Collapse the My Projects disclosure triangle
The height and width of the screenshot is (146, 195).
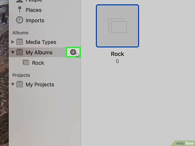[13, 85]
